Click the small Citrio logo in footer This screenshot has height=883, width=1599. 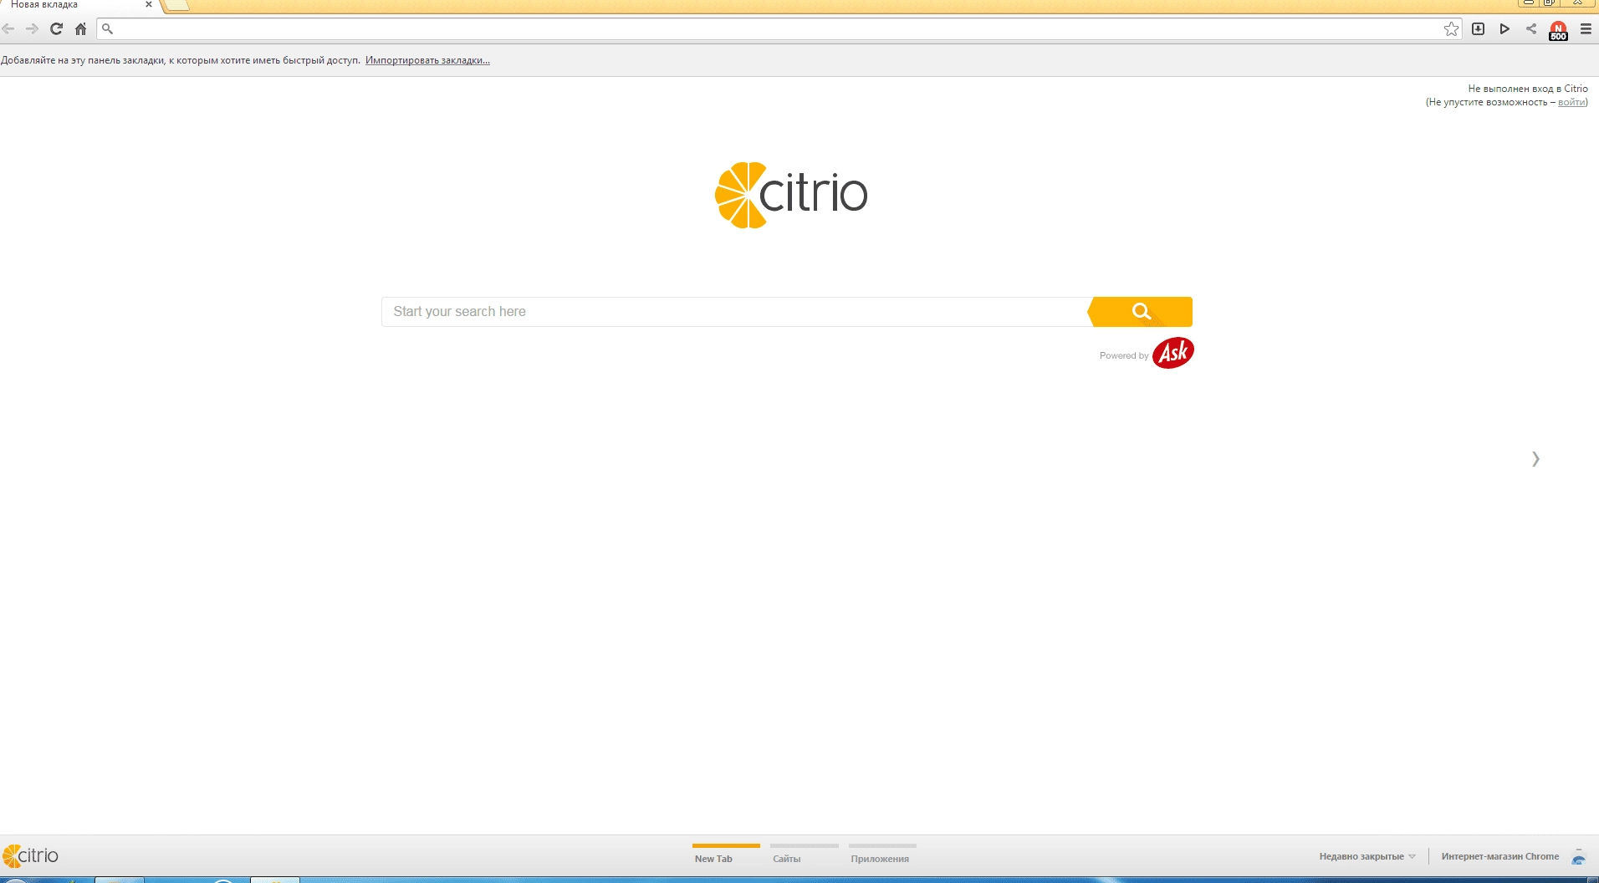click(x=31, y=855)
